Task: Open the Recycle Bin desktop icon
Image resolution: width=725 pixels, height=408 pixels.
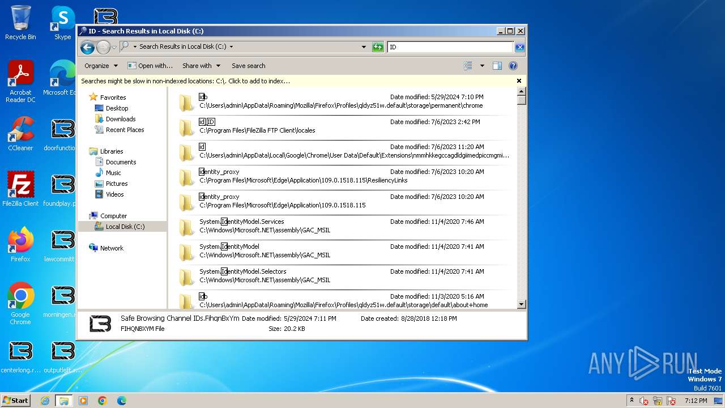Action: pyautogui.click(x=20, y=23)
